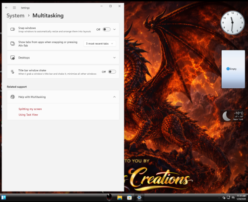Toggle the Snap windows switch
This screenshot has width=248, height=202.
[107, 29]
